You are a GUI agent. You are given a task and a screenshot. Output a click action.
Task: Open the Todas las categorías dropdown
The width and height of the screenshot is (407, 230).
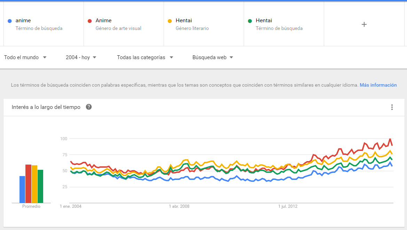(145, 57)
